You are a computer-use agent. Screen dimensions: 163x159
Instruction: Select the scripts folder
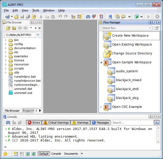[19, 68]
